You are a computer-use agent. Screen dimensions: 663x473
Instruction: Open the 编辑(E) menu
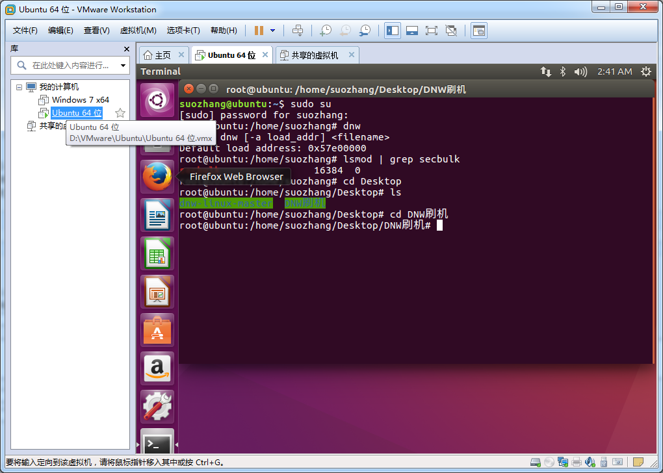pyautogui.click(x=60, y=31)
